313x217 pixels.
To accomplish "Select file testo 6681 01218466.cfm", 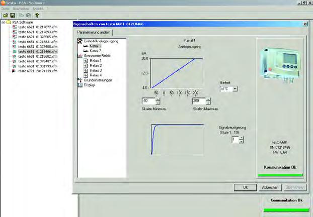I will point(38,51).
